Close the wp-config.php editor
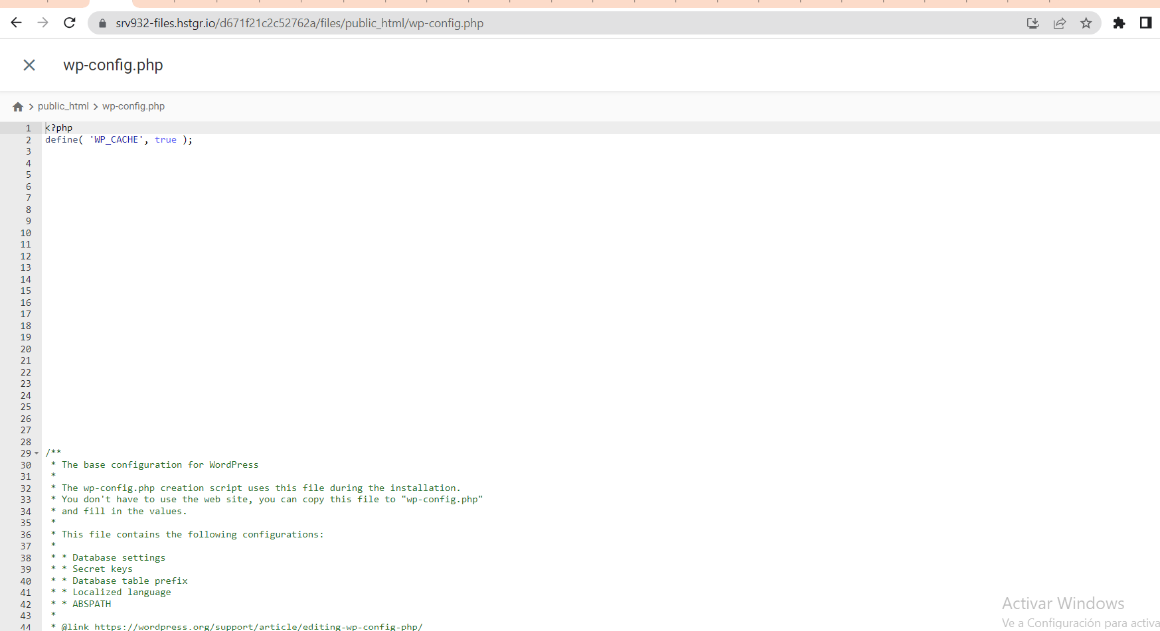 tap(29, 65)
